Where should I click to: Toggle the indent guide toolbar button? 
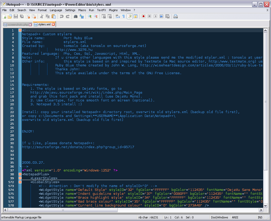(x=130, y=16)
